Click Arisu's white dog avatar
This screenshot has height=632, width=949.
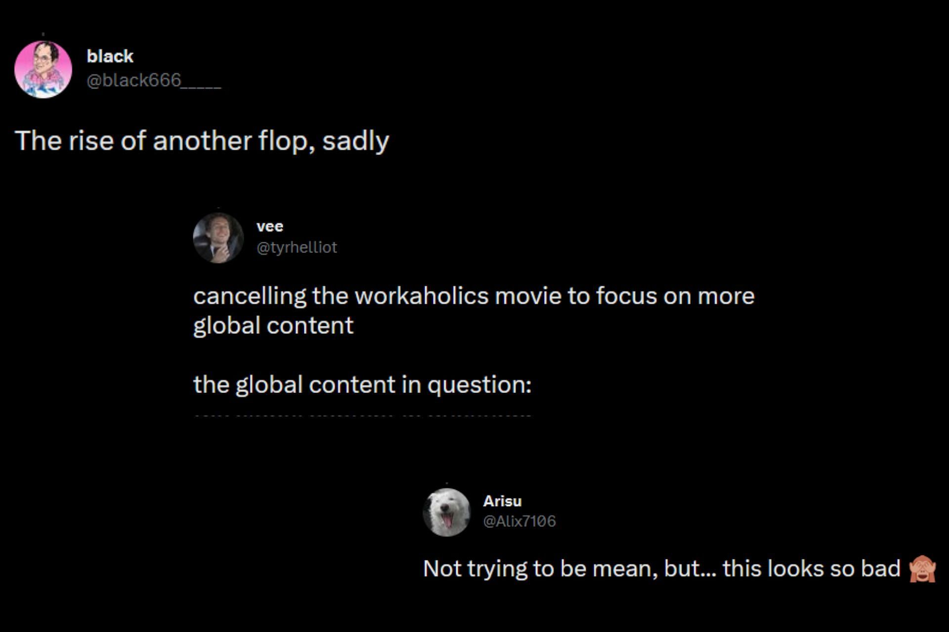pos(447,513)
